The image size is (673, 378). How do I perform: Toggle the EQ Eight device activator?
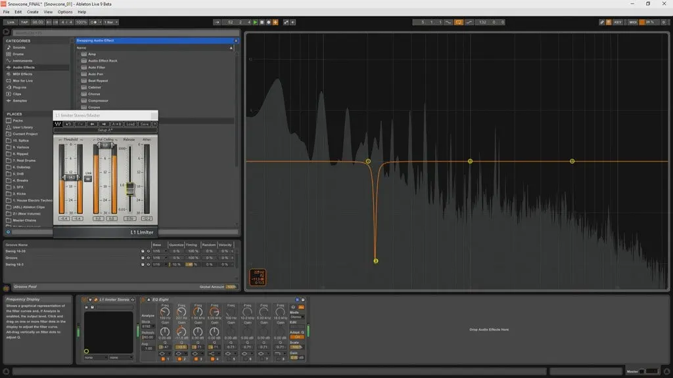tap(143, 300)
